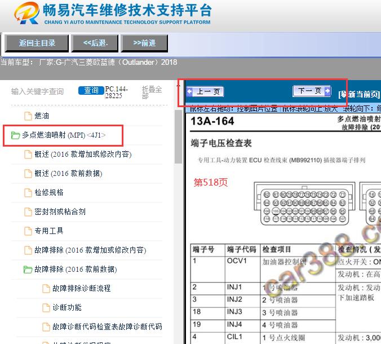Click the document icon beside 检修规格
Image resolution: width=381 pixels, height=344 pixels.
(x=28, y=193)
